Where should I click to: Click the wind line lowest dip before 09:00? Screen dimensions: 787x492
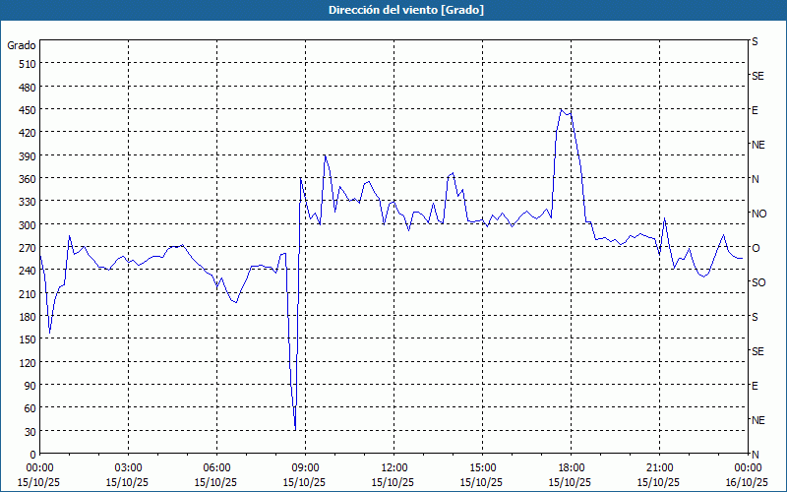tap(295, 429)
